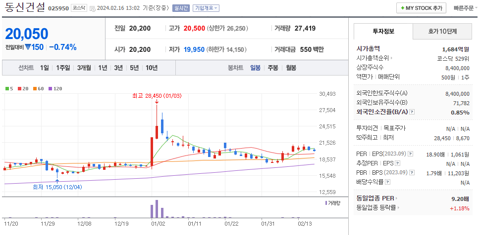Image resolution: width=480 pixels, height=235 pixels.
Task: Click the purple 120-day moving average legend
Action: coord(55,89)
